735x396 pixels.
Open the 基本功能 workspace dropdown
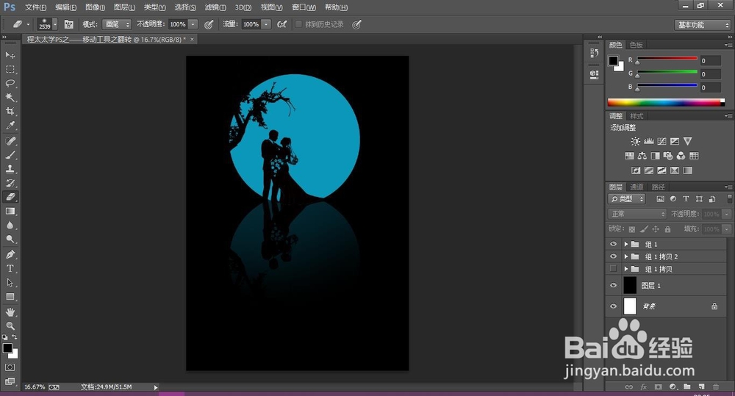tap(702, 24)
